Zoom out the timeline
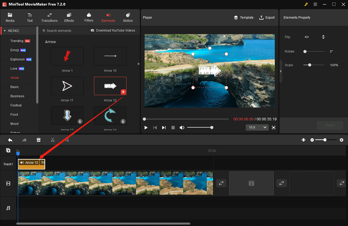The width and height of the screenshot is (348, 226). pyautogui.click(x=312, y=140)
